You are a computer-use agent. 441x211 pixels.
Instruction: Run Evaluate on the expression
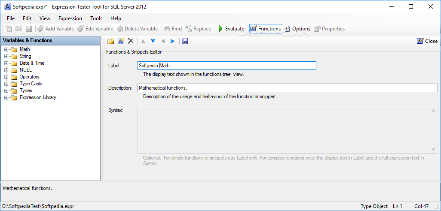click(x=231, y=29)
